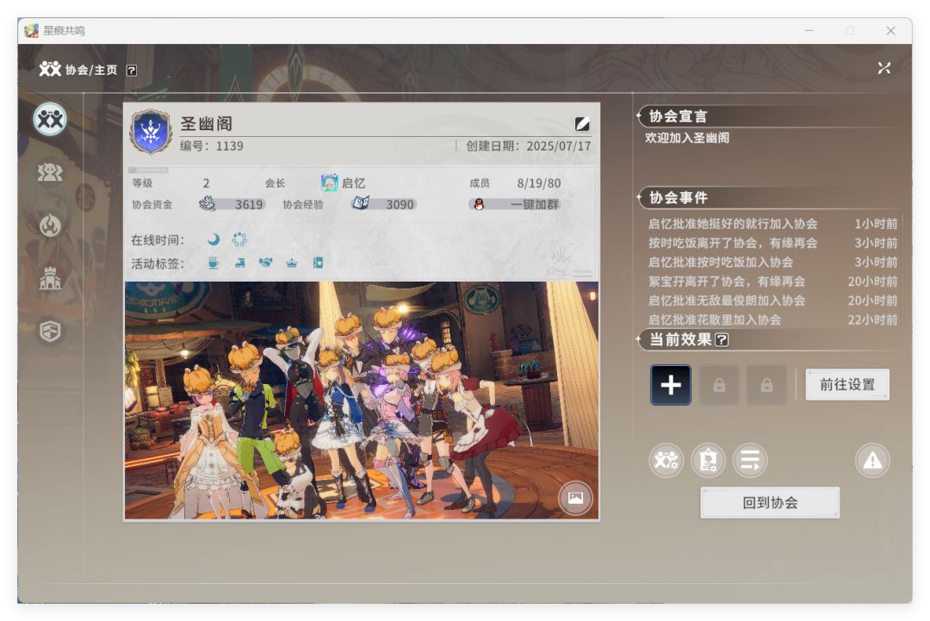Click the guild funds value 3619
This screenshot has width=930, height=621.
click(x=249, y=205)
